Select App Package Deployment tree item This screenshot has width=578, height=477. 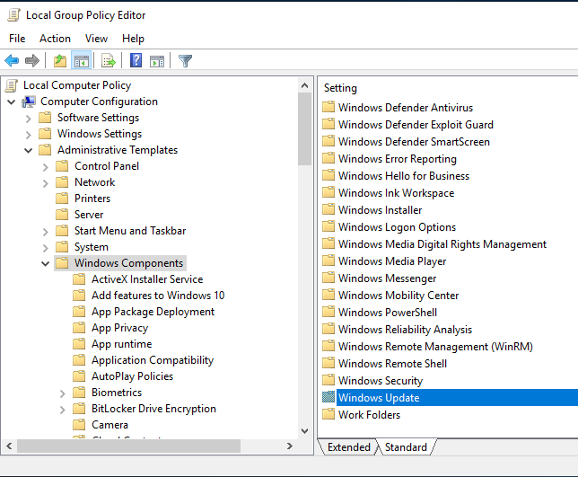[x=153, y=312]
